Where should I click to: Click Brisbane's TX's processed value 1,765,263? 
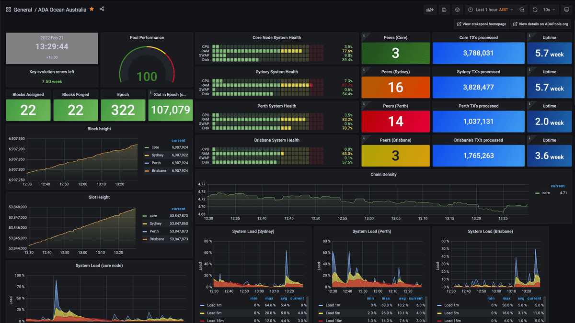(x=478, y=156)
